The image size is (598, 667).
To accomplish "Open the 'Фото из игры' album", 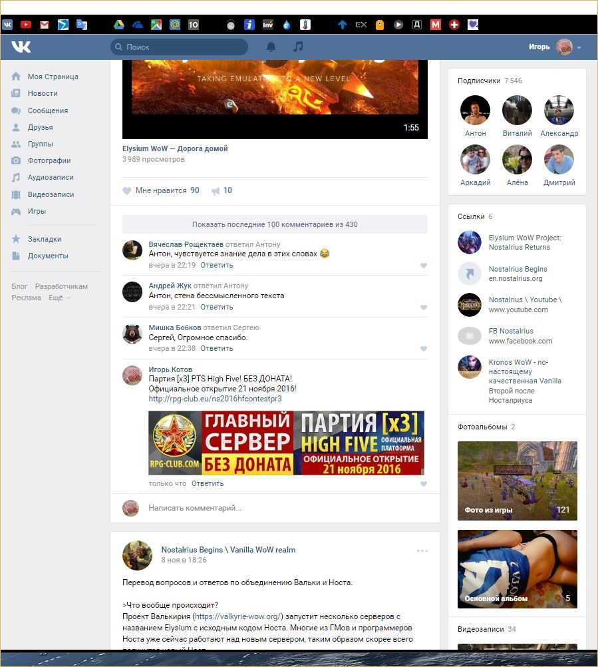I will pyautogui.click(x=518, y=481).
